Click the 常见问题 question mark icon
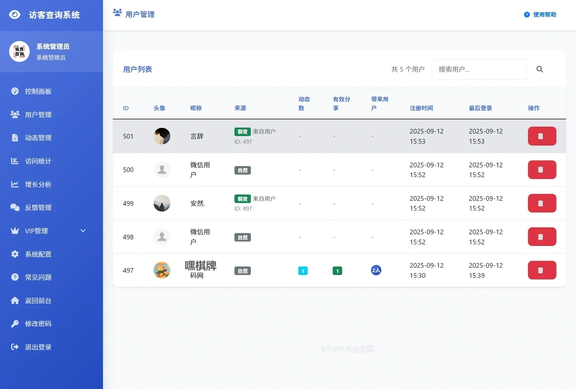Image resolution: width=576 pixels, height=389 pixels. point(15,277)
